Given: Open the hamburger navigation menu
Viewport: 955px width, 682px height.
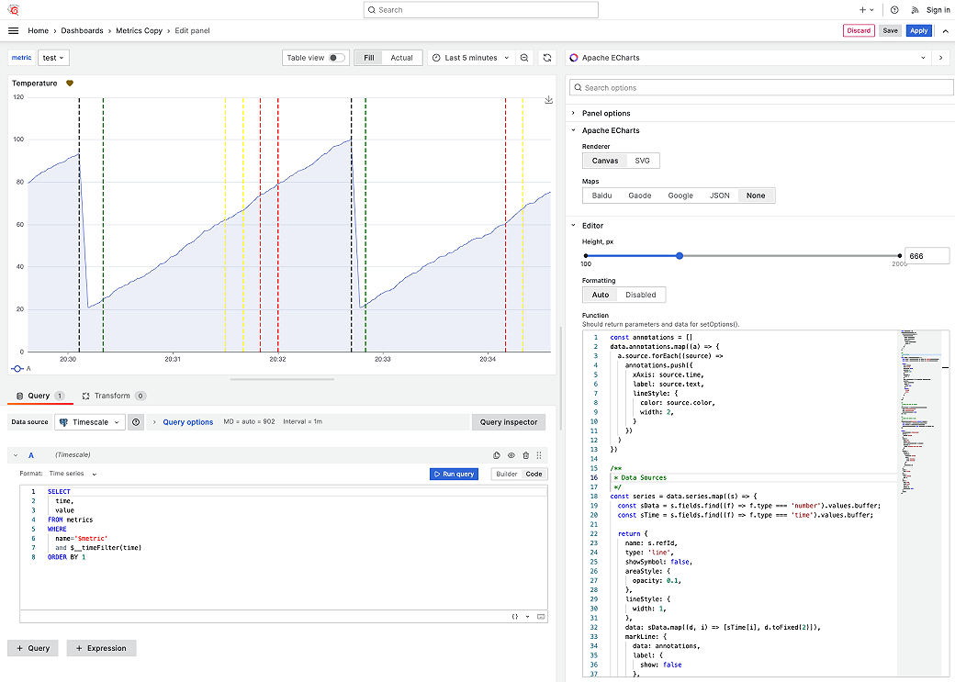Looking at the screenshot, I should [14, 30].
